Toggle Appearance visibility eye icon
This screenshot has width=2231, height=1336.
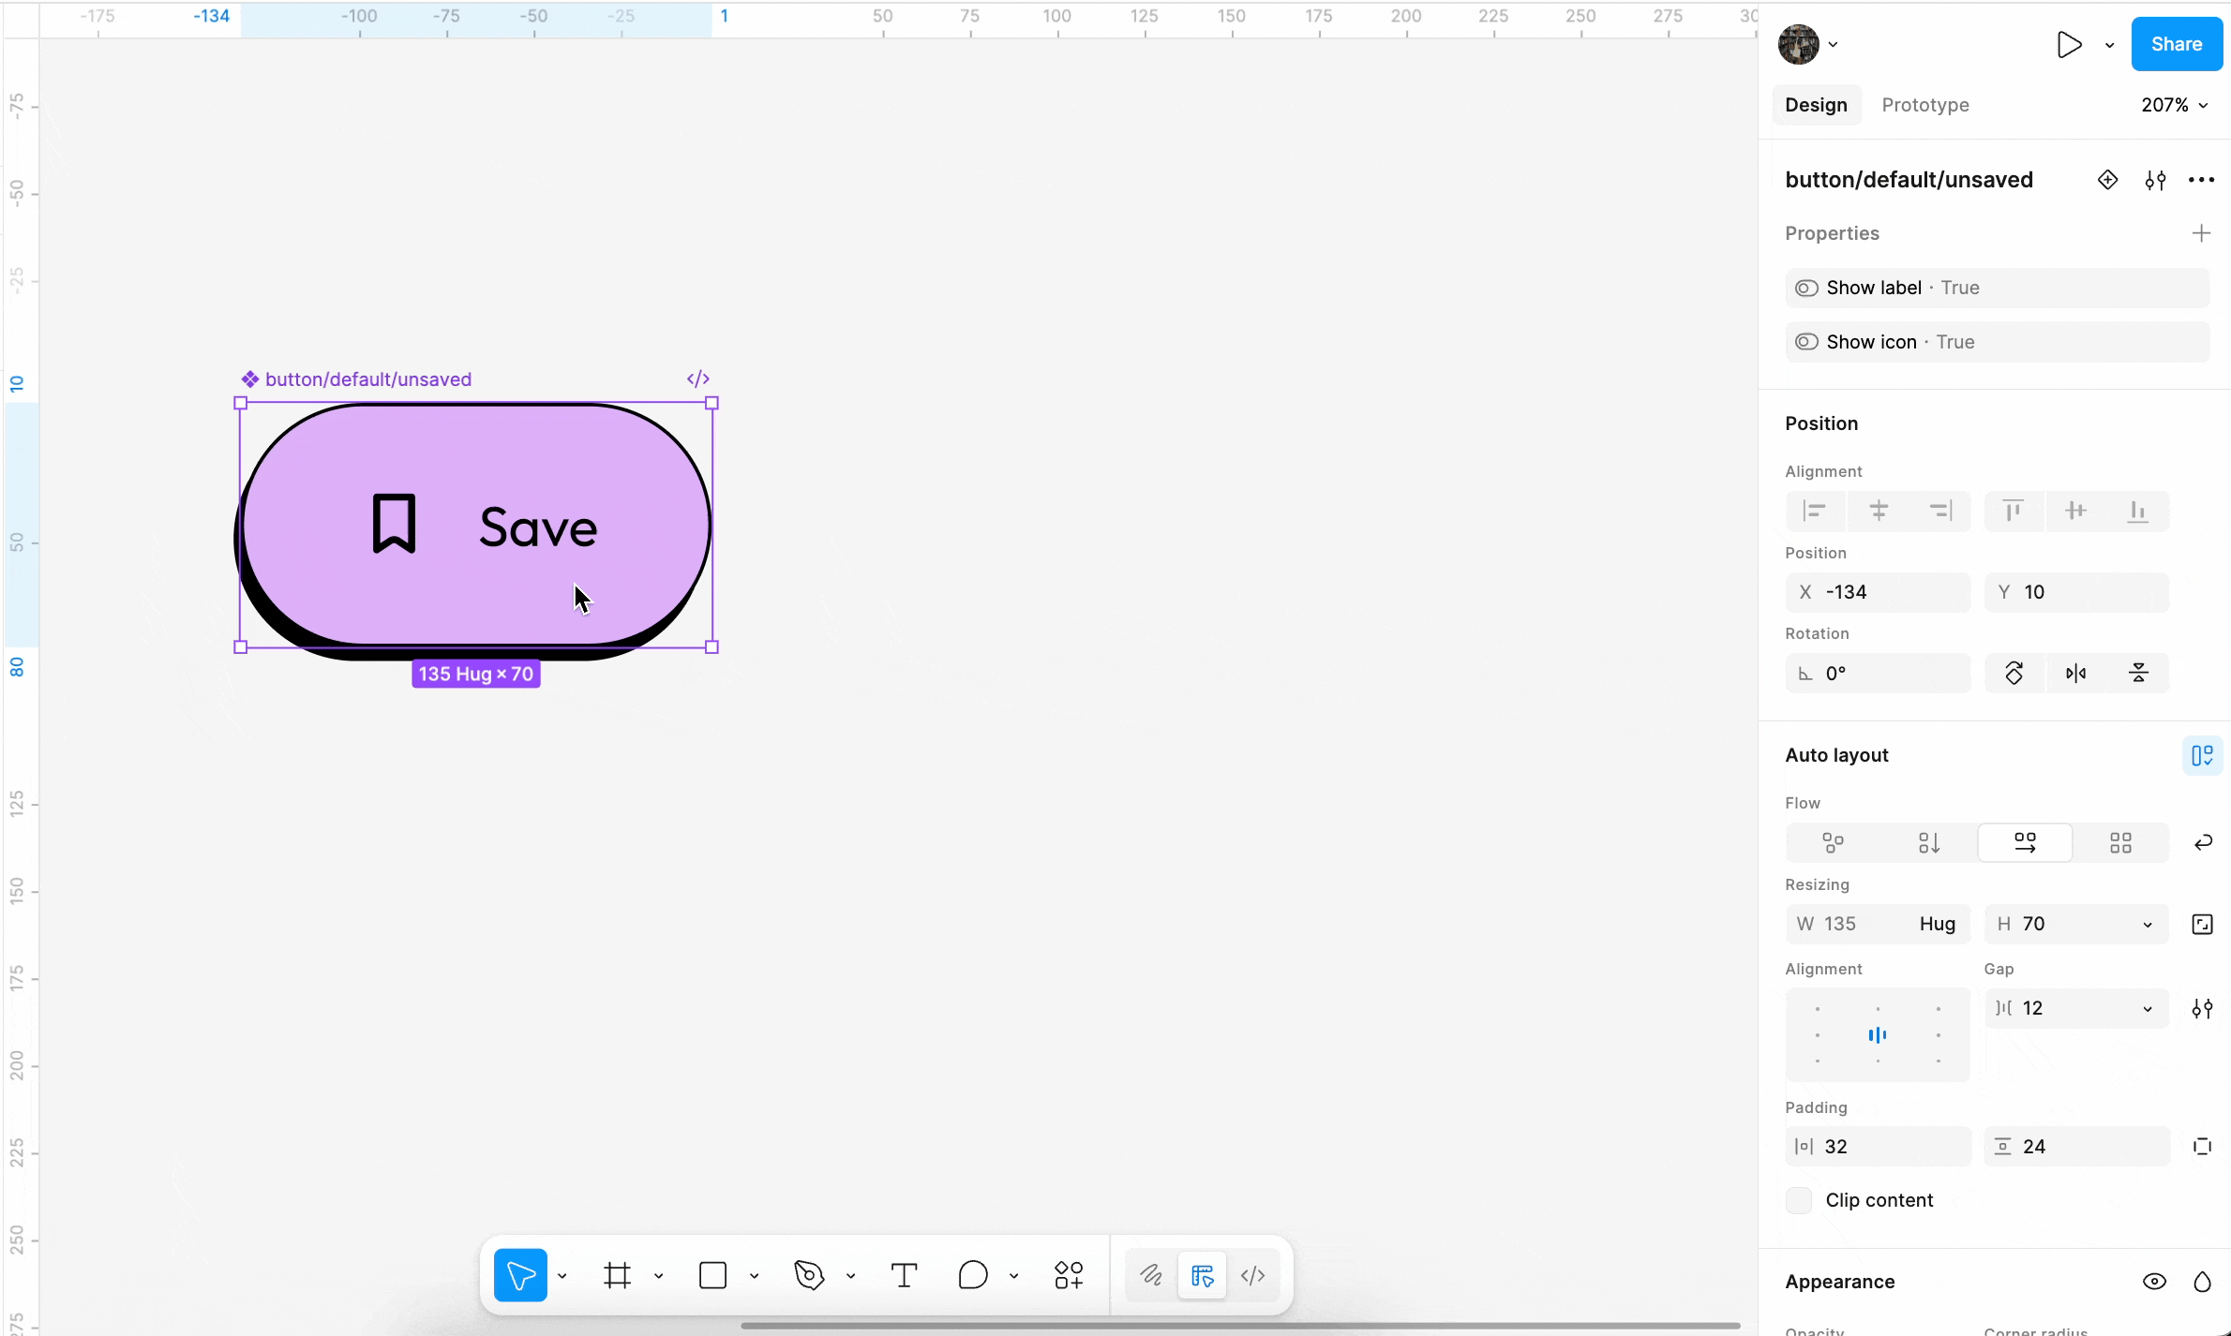click(2154, 1282)
